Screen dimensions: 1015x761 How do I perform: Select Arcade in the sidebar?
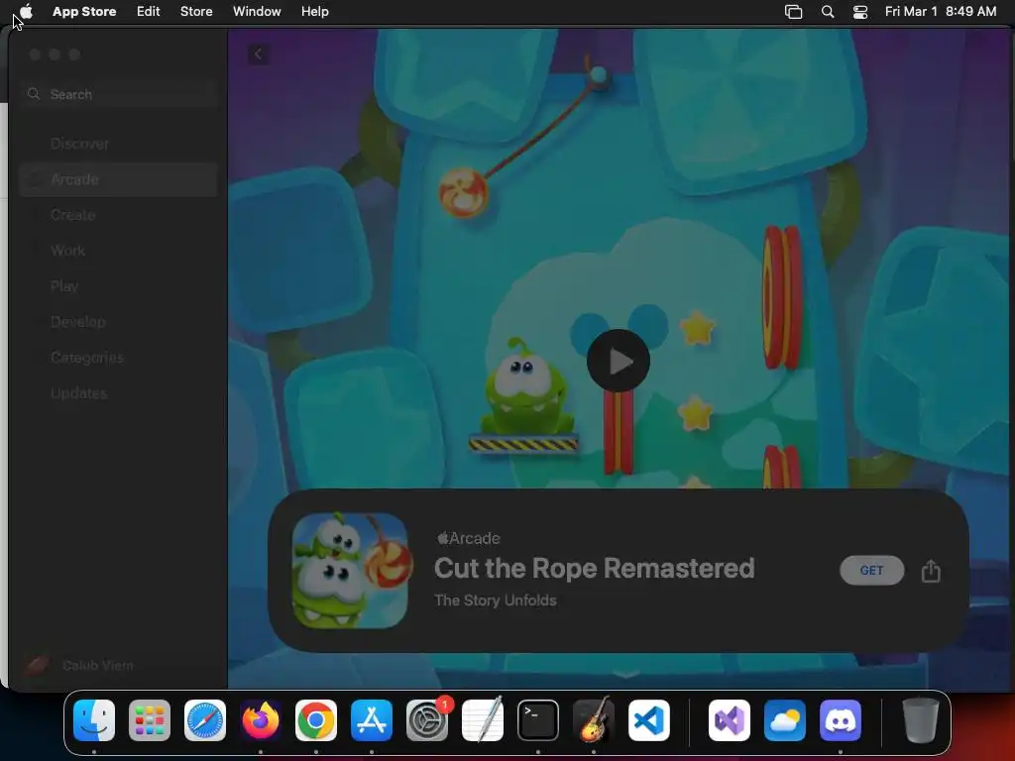coord(119,179)
